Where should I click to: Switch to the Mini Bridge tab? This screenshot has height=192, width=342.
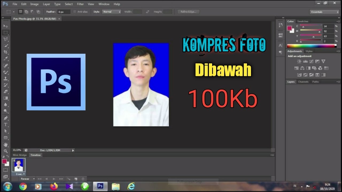coord(20,155)
